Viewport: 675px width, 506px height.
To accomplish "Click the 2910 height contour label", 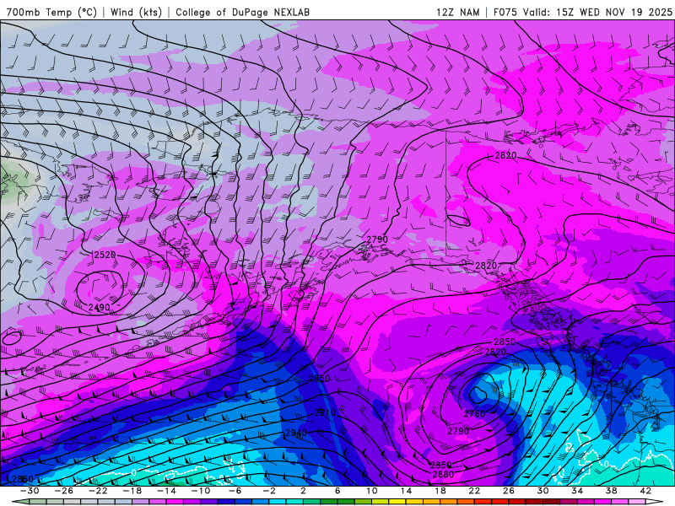I will click(x=325, y=412).
